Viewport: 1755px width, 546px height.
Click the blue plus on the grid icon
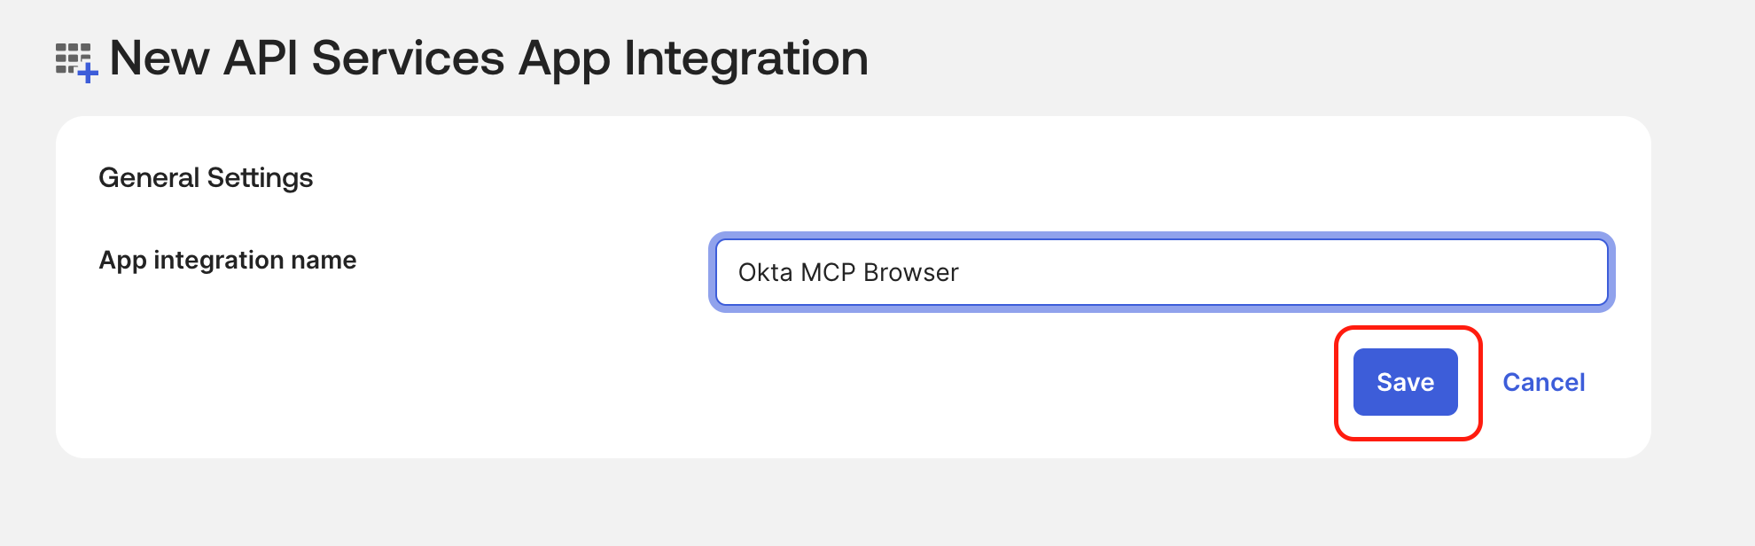click(x=88, y=74)
